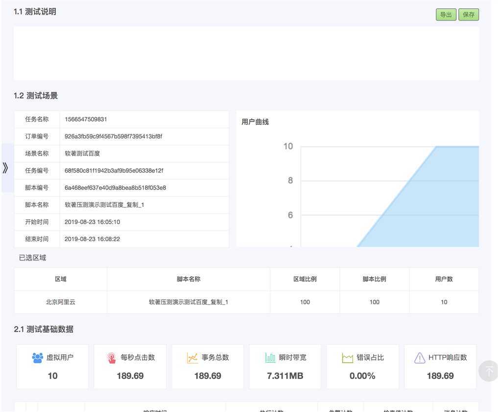This screenshot has height=412, width=498.
Task: Click the back-to-top arrow button
Action: (489, 371)
